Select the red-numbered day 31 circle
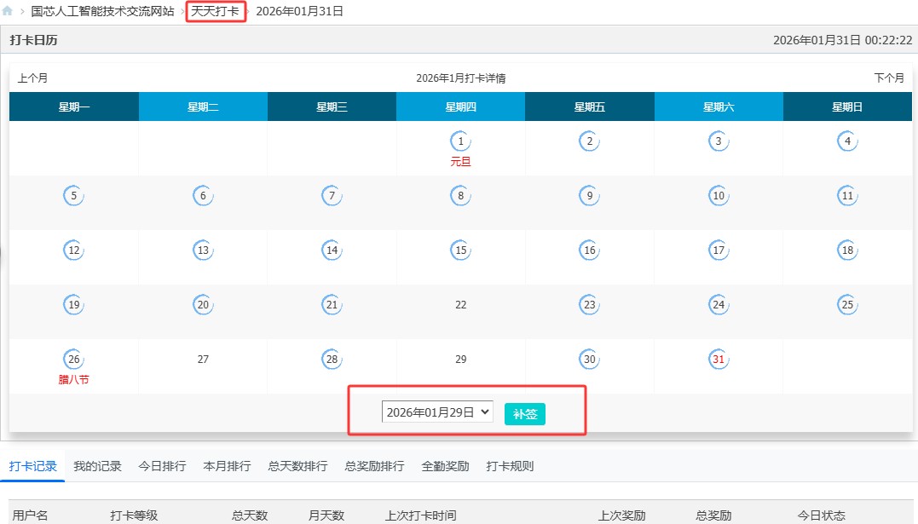 [x=719, y=360]
